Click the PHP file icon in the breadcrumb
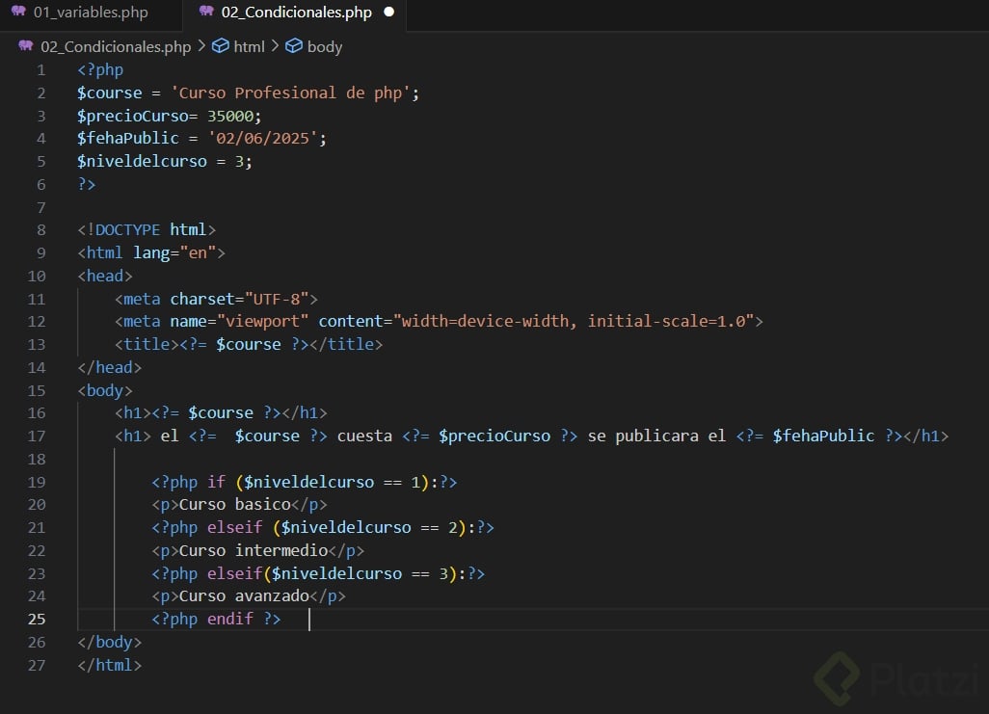 25,46
